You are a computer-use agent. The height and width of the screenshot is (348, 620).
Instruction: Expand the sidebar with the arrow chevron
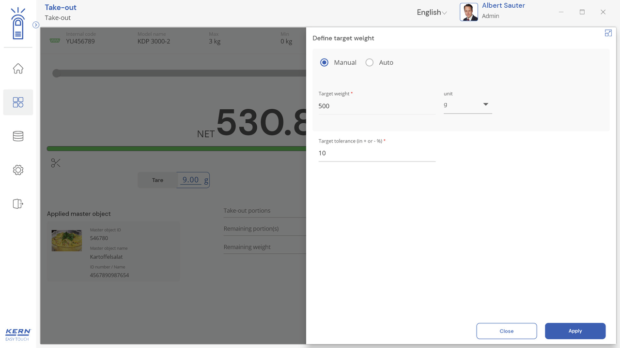36,25
